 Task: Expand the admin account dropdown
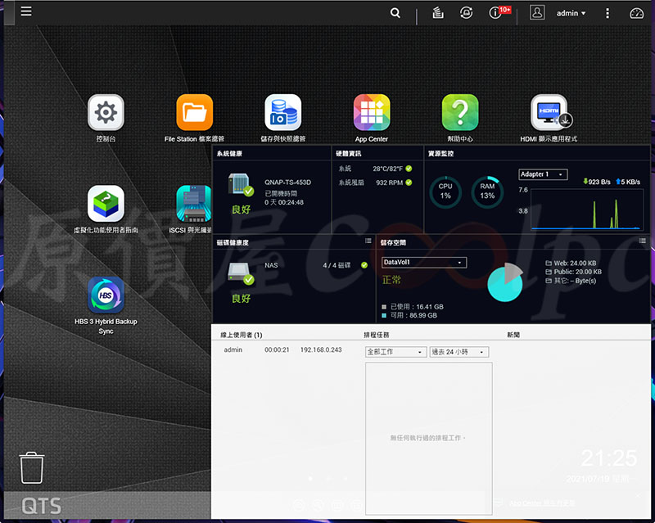[x=571, y=13]
